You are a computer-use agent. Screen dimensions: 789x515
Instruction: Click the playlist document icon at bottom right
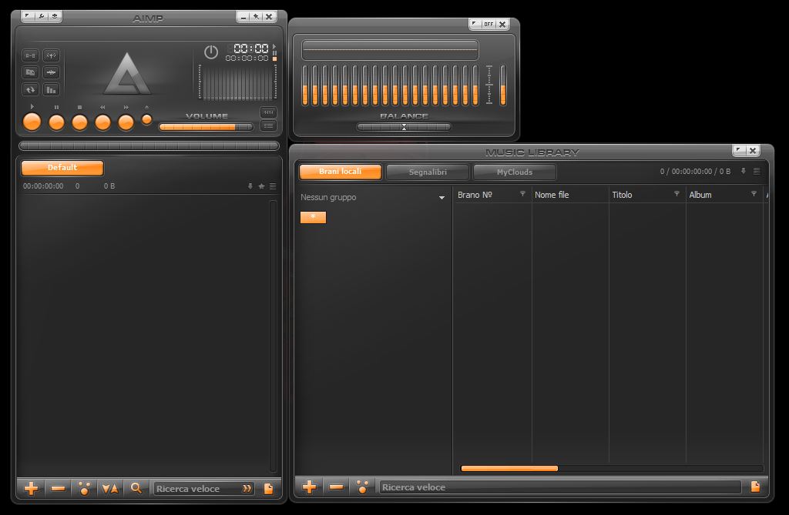coord(269,489)
